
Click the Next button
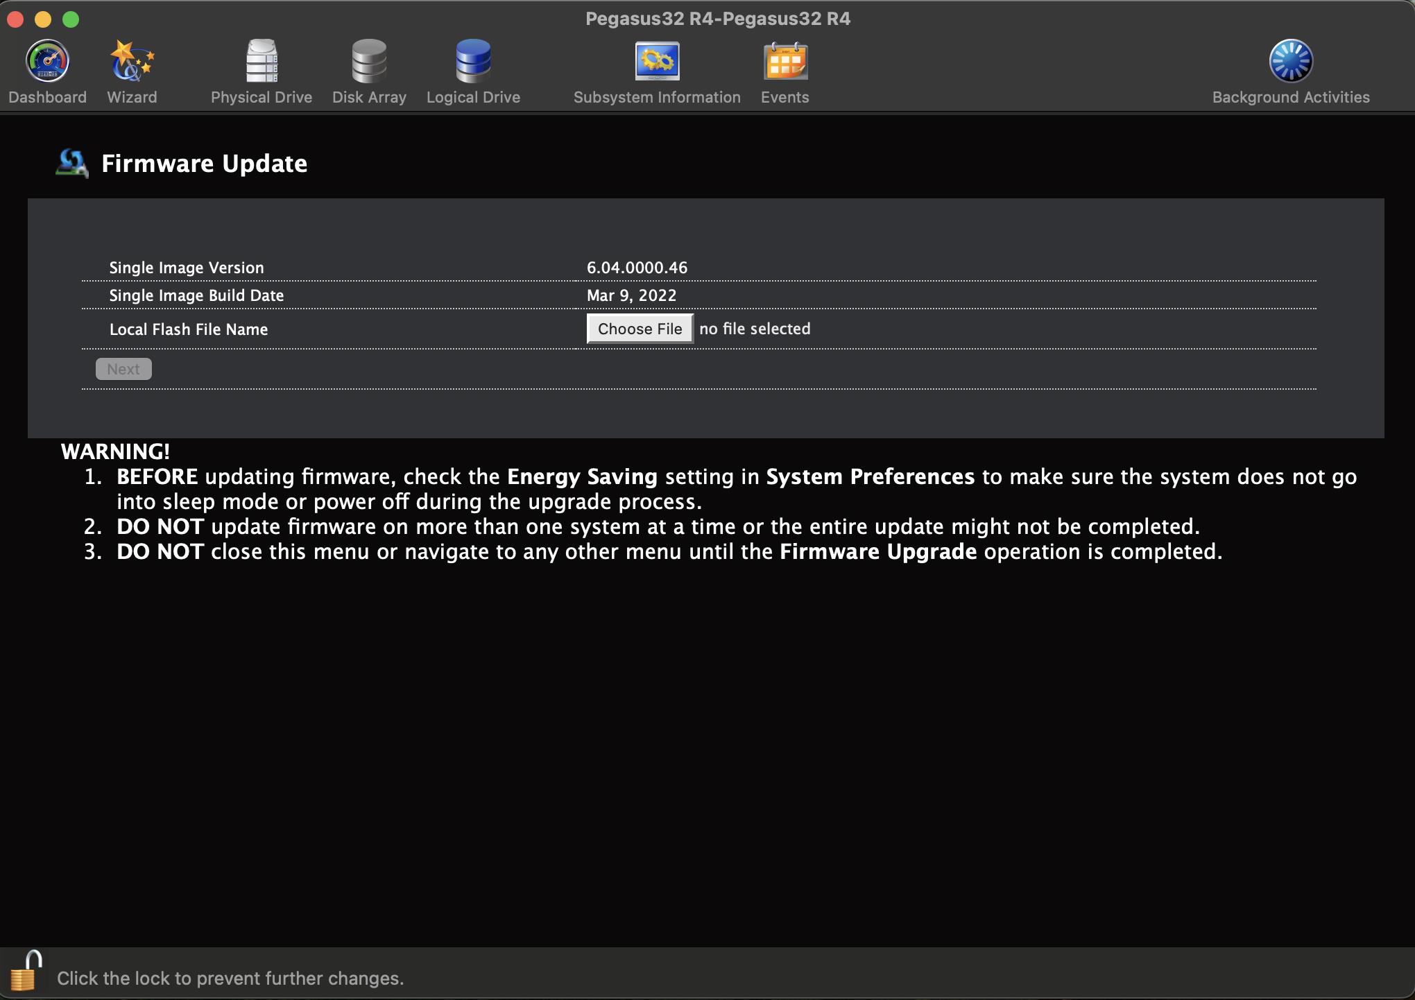[123, 369]
